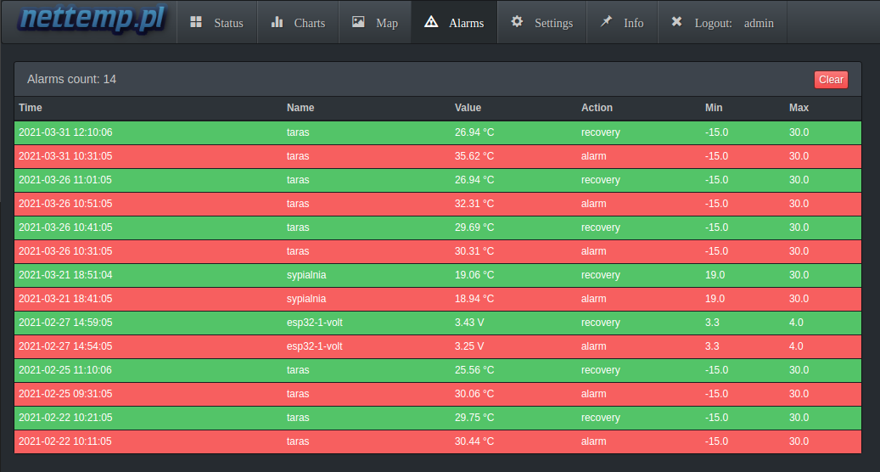Select the timestamp 2021-03-26 10:51:05
Image resolution: width=880 pixels, height=472 pixels.
(x=65, y=204)
